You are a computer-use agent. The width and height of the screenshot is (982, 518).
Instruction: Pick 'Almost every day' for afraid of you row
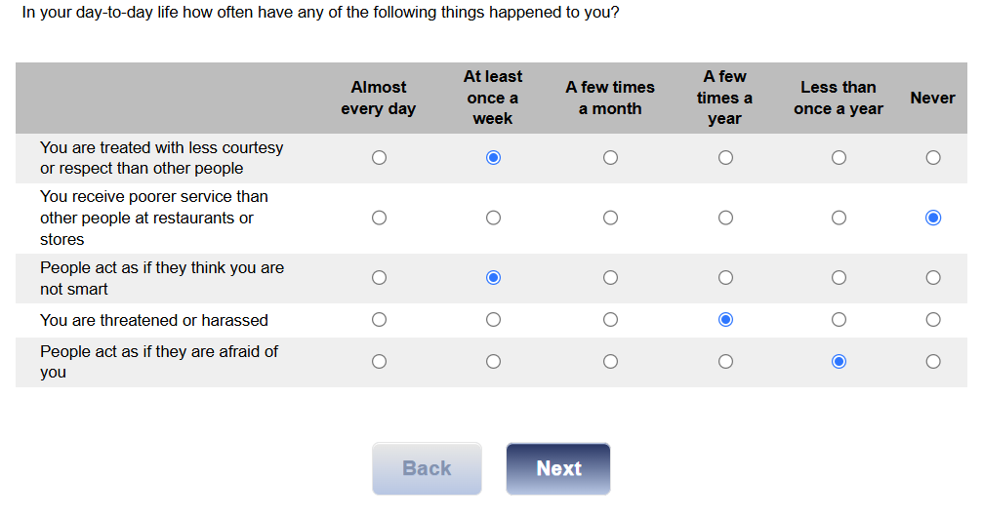[x=379, y=362]
